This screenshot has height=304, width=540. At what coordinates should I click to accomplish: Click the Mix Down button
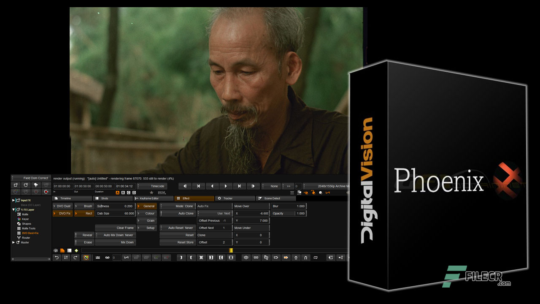click(115, 242)
